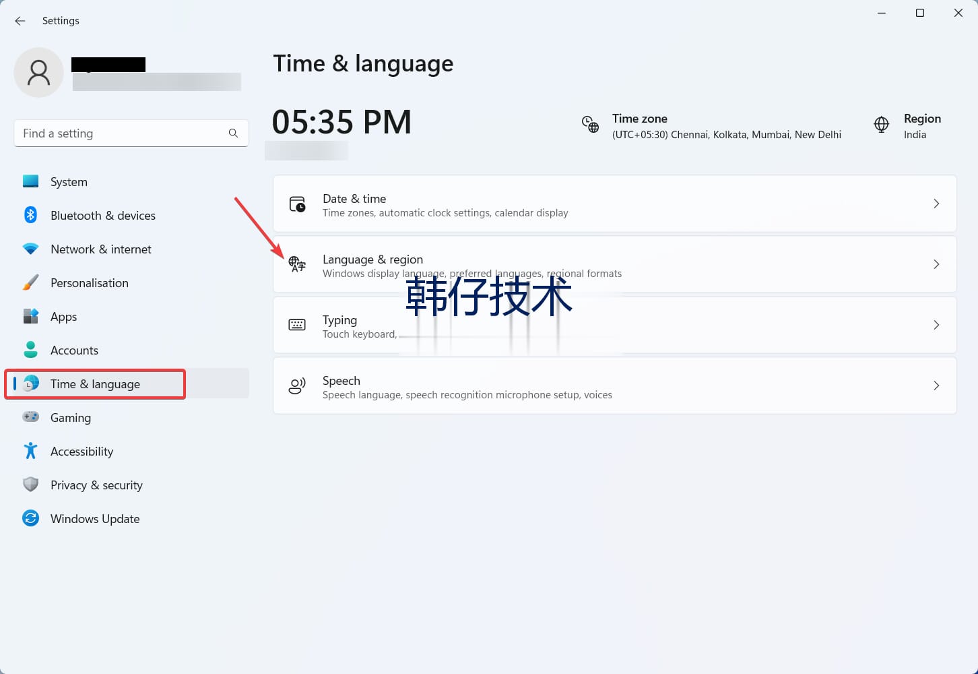Open Date & time settings
Image resolution: width=978 pixels, height=674 pixels.
tap(615, 204)
